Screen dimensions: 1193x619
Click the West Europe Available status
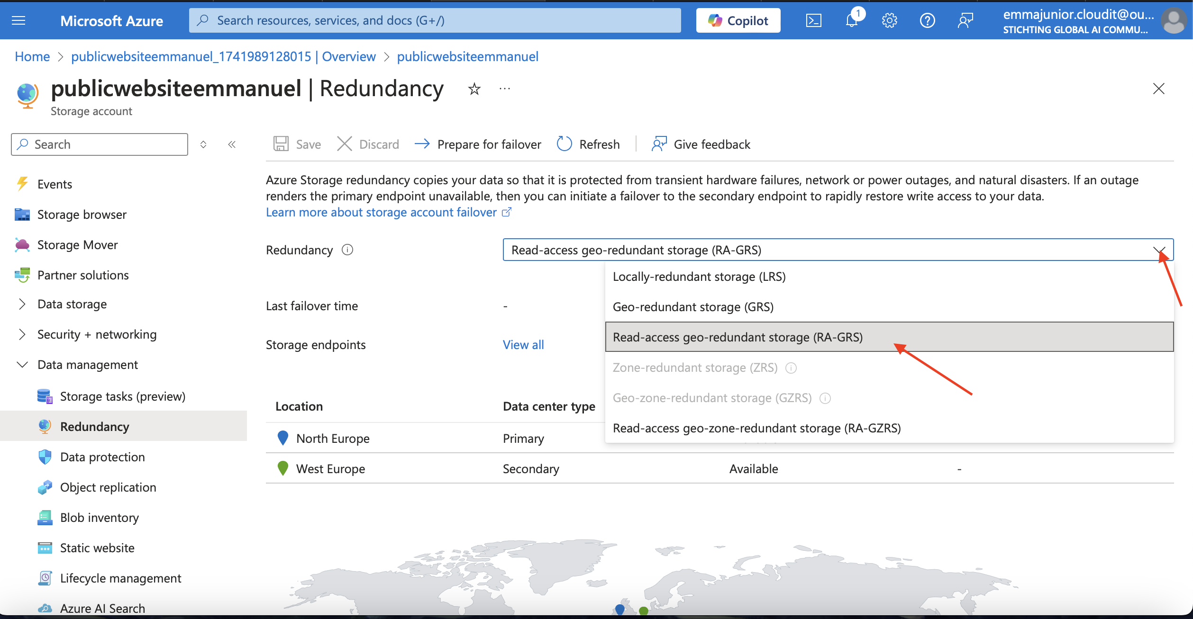coord(754,469)
